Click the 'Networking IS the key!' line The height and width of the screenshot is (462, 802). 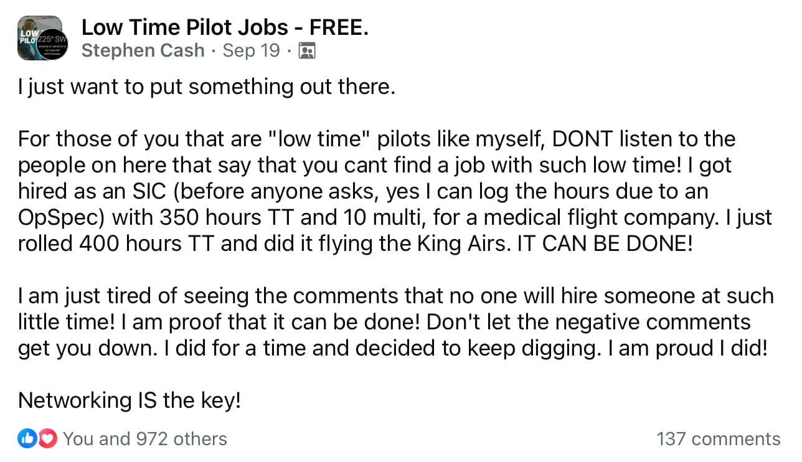click(x=130, y=400)
